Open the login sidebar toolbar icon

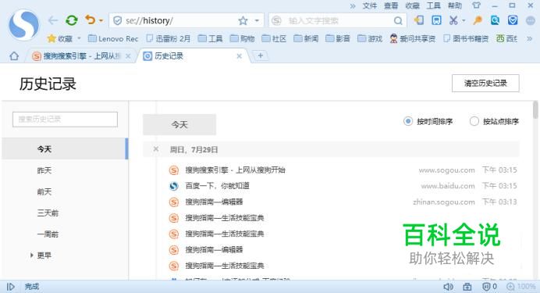419,20
